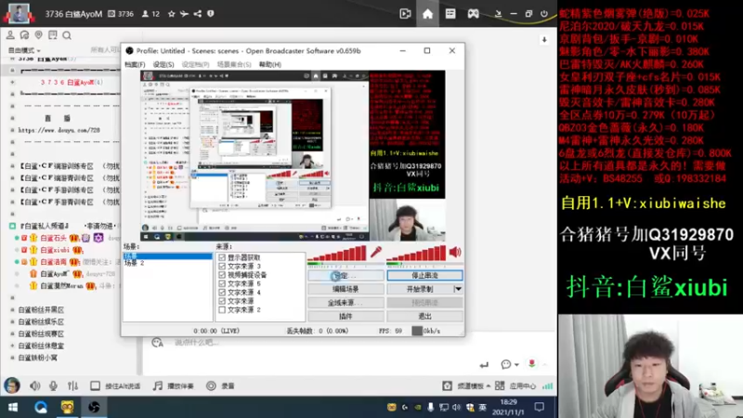The width and height of the screenshot is (743, 418).
Task: Open the audio mixer sliders icon
Action: pyautogui.click(x=72, y=385)
